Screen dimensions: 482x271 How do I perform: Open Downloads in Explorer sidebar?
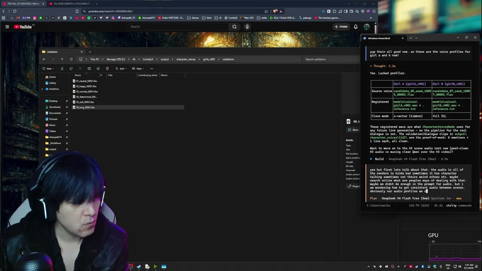pos(55,107)
